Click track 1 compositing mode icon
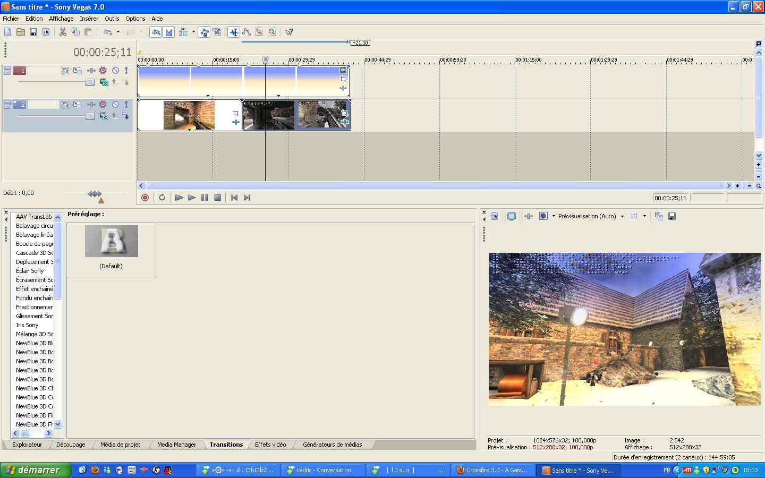Image resolution: width=765 pixels, height=478 pixels. click(104, 82)
